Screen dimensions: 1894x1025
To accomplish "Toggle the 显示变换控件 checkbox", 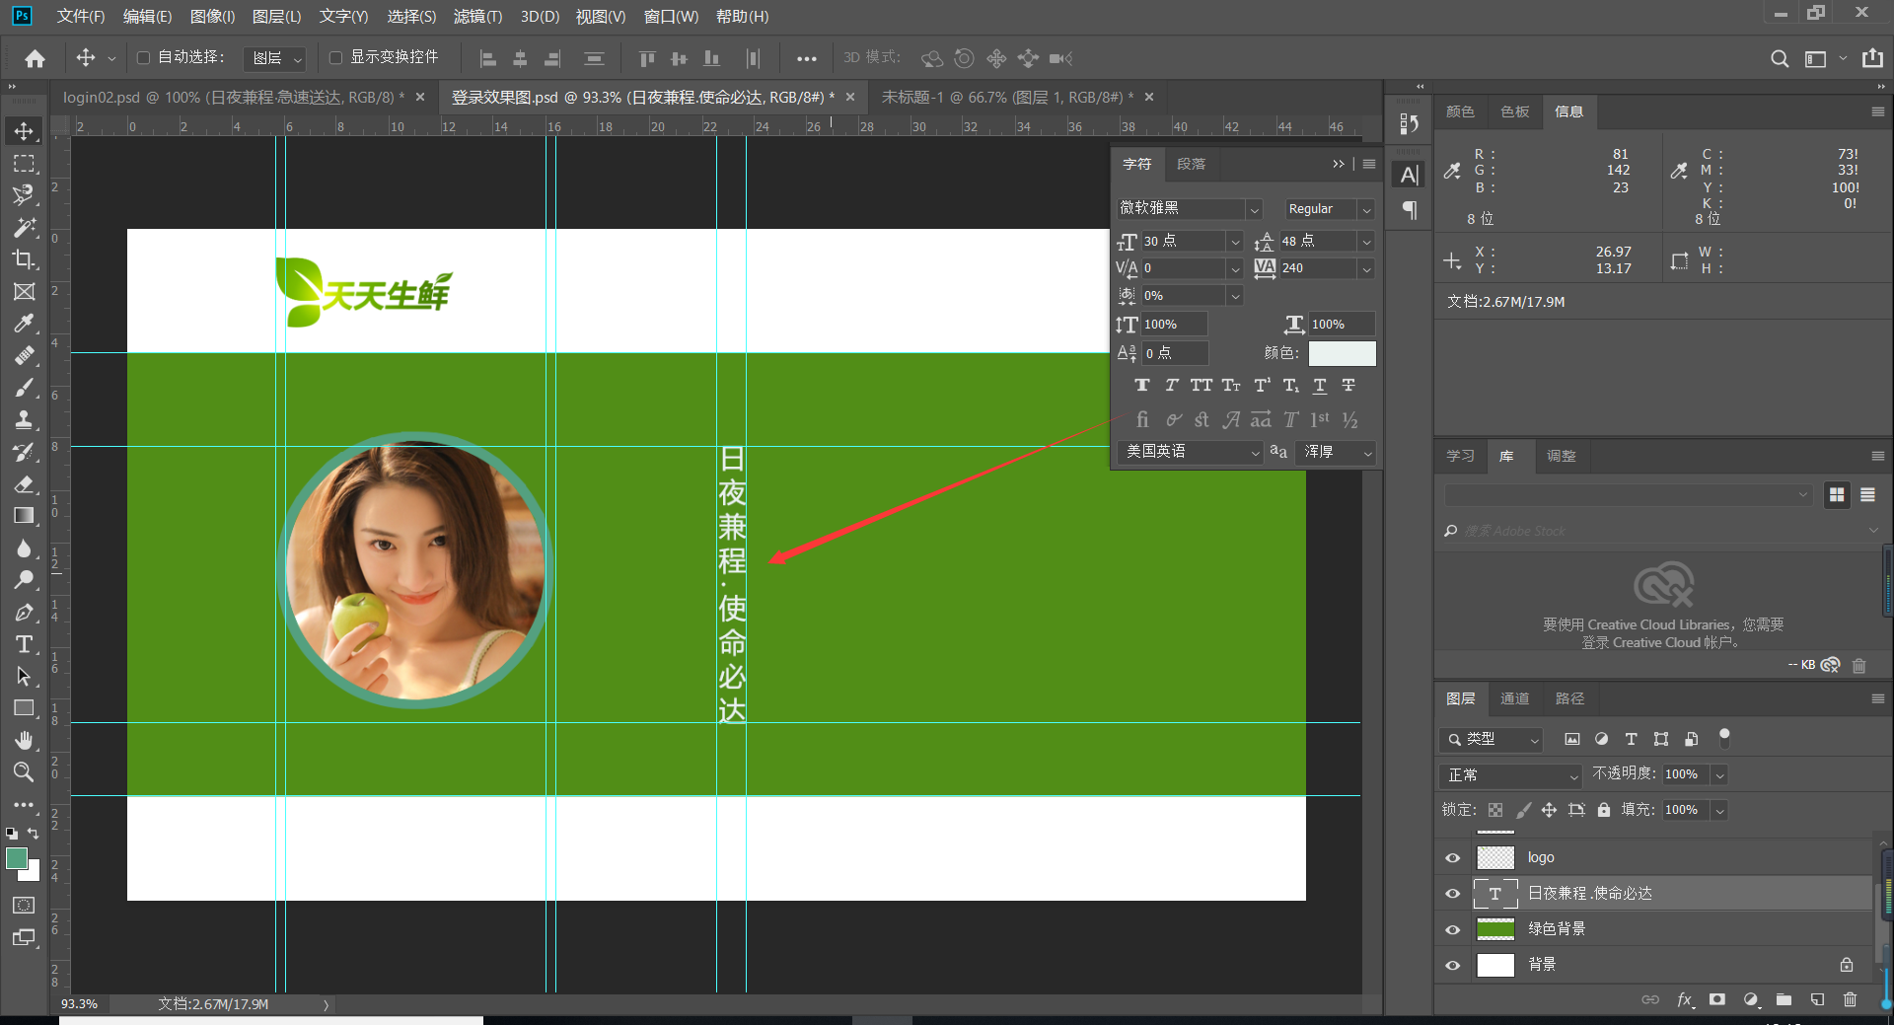I will point(335,58).
